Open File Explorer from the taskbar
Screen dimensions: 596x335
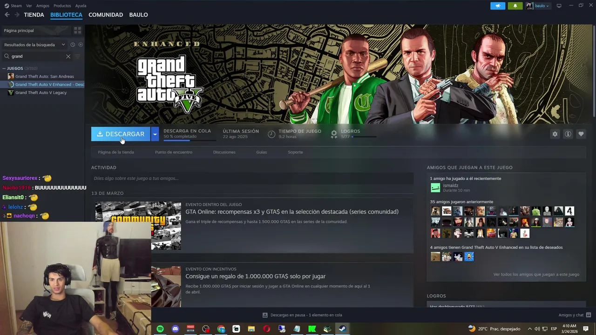click(251, 329)
